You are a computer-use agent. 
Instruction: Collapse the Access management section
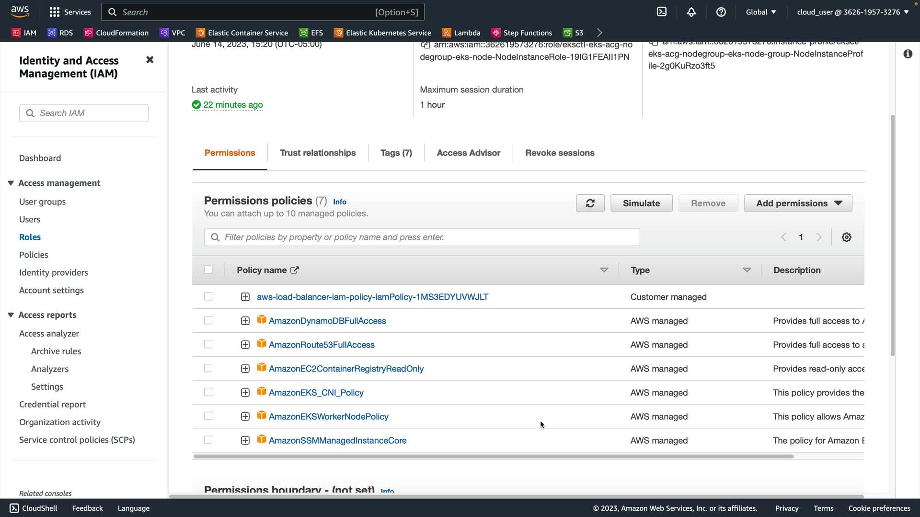point(11,183)
